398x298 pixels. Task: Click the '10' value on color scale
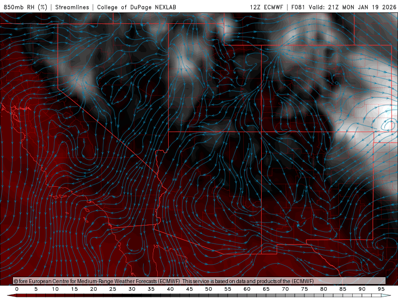point(55,289)
